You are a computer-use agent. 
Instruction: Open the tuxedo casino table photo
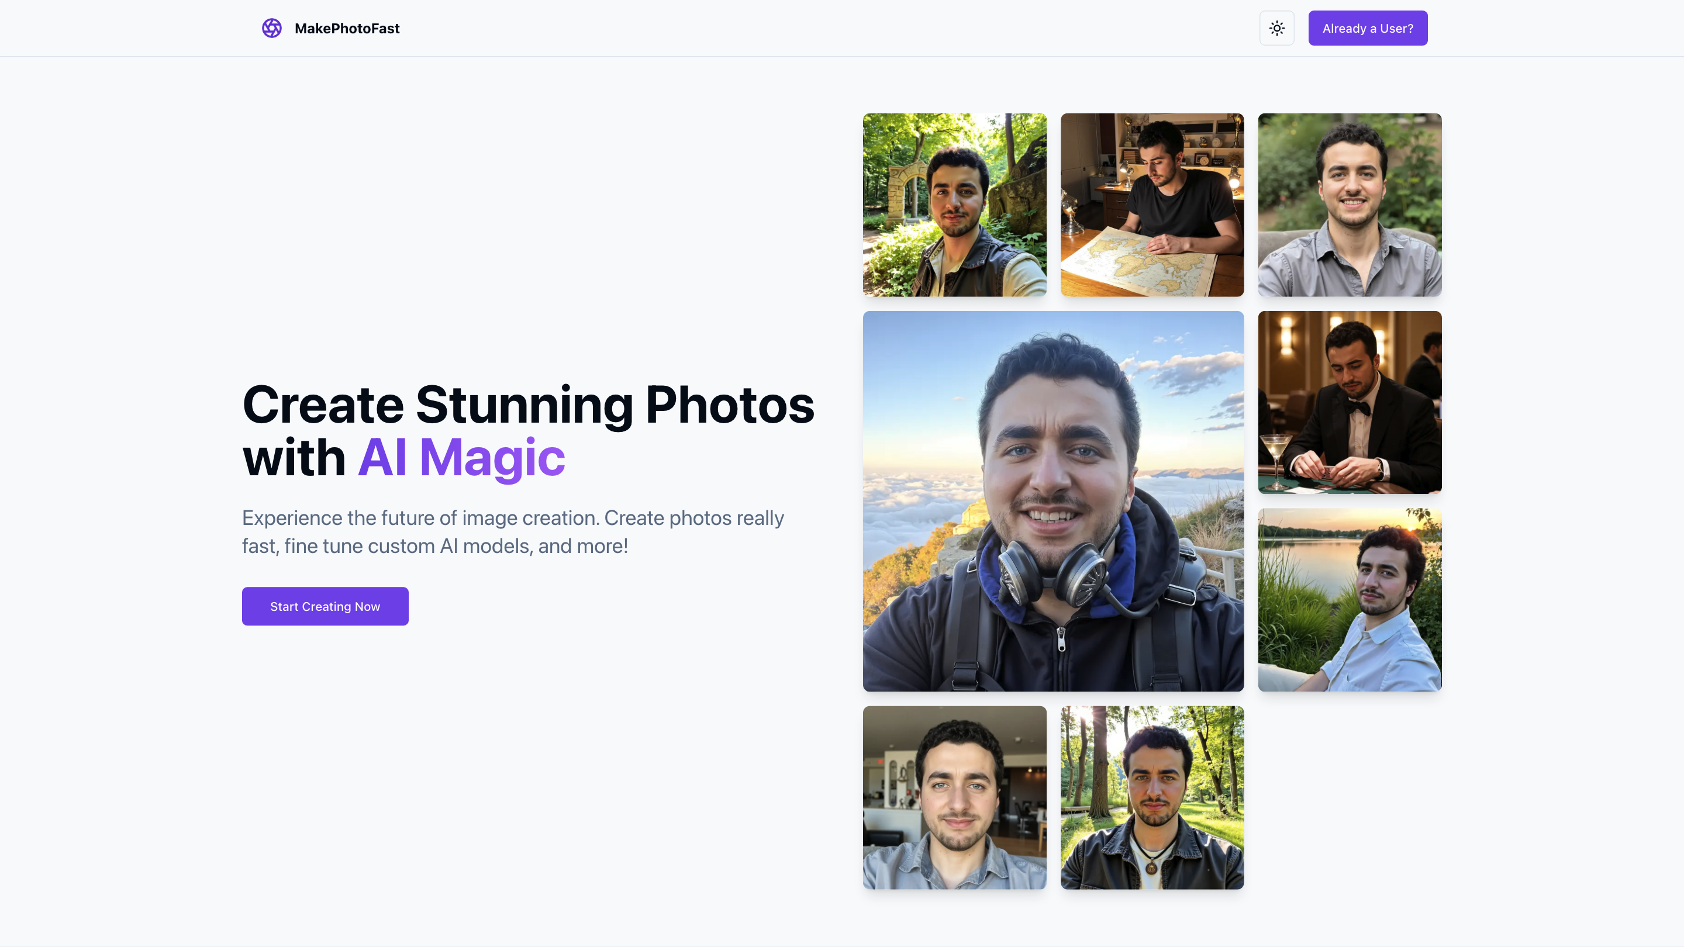(x=1350, y=403)
